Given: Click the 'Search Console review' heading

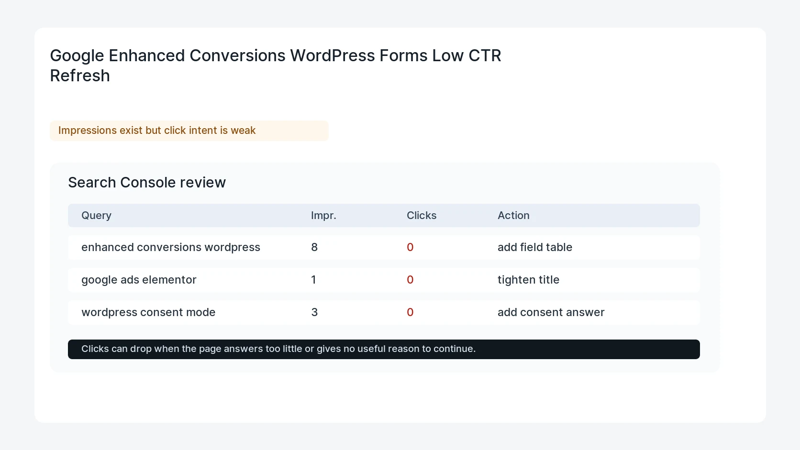Looking at the screenshot, I should (147, 182).
